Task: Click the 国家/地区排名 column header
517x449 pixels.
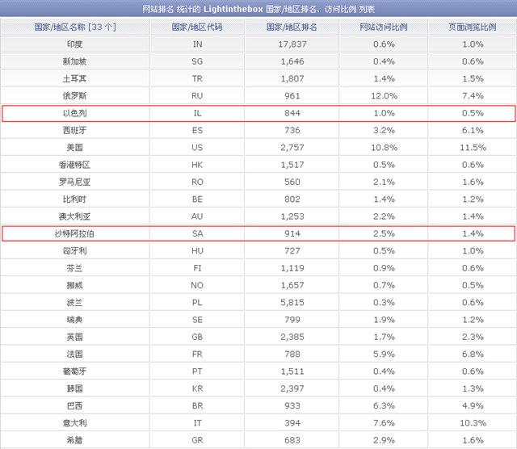Action: pos(292,27)
